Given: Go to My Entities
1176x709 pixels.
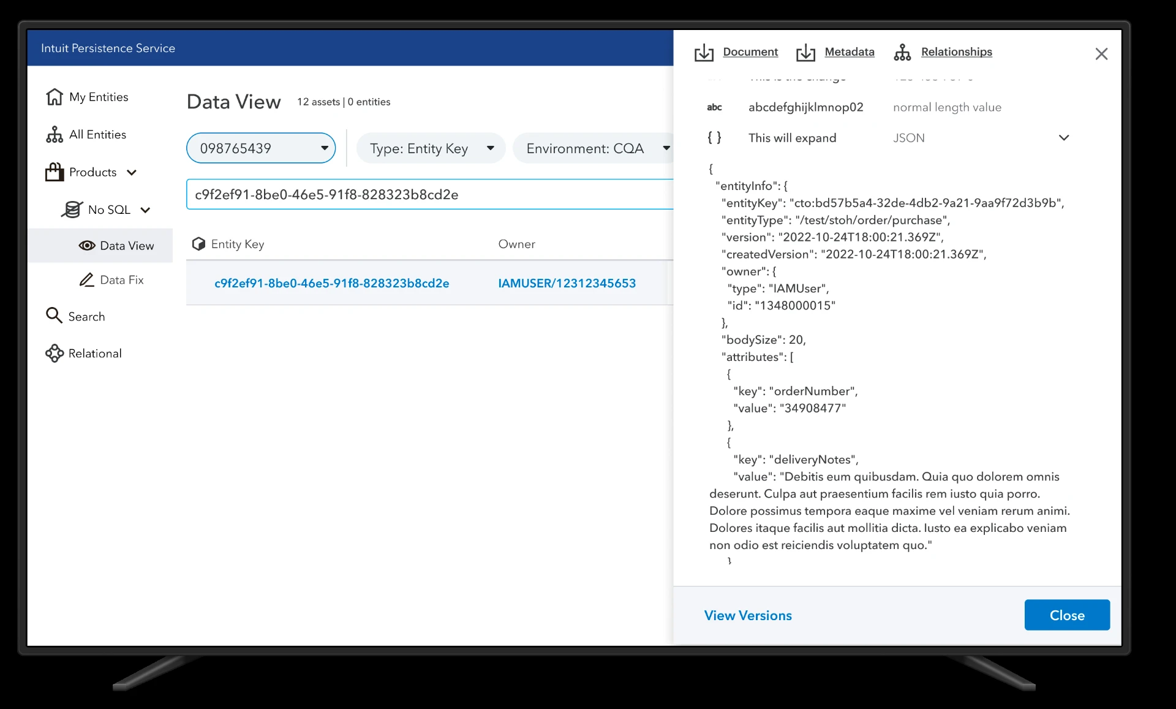Looking at the screenshot, I should [99, 97].
